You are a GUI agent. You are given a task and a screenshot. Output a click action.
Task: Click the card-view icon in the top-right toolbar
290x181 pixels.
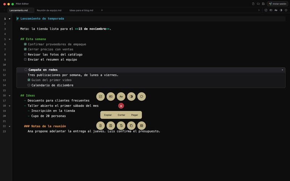point(271,10)
